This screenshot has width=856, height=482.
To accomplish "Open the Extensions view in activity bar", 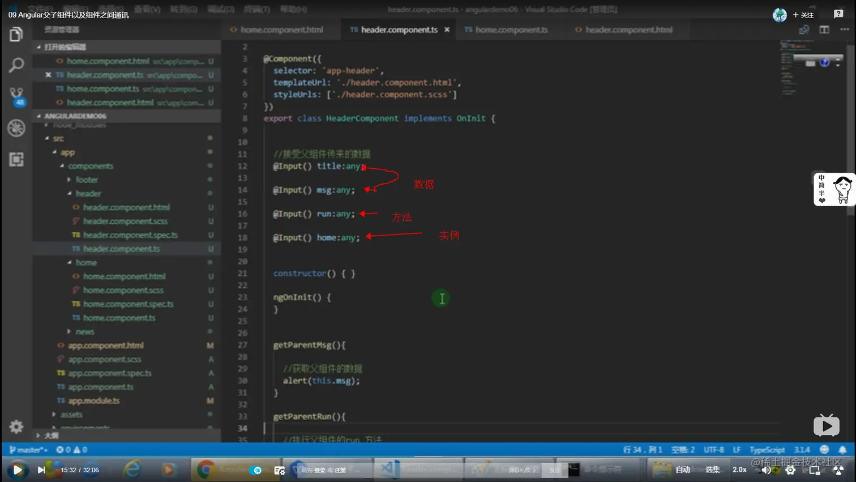I will 16,159.
